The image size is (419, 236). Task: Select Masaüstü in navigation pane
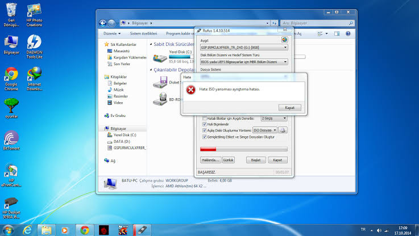coord(118,51)
